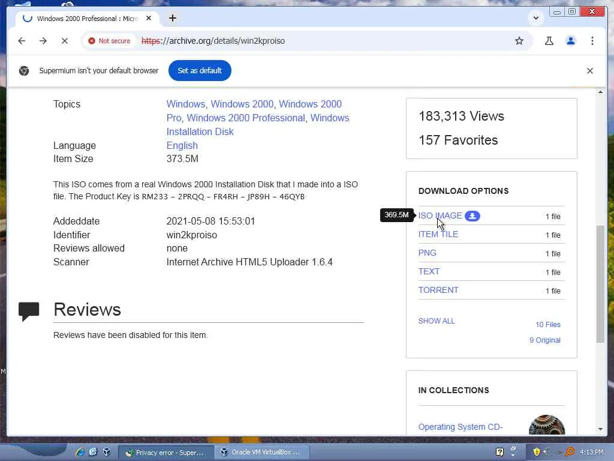Click the security shield tray icon
This screenshot has height=461, width=614.
point(537,452)
